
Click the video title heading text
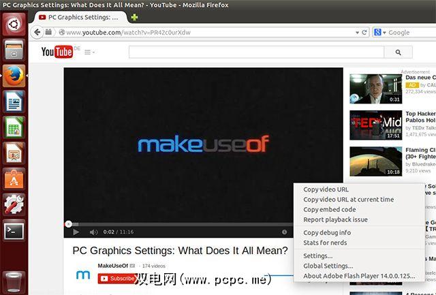(x=180, y=251)
